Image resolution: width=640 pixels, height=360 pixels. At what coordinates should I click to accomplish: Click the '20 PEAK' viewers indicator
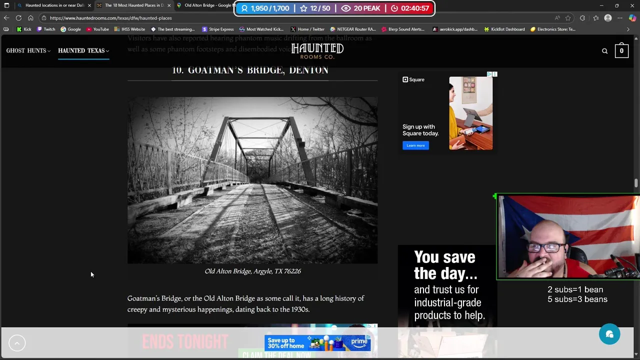click(361, 8)
